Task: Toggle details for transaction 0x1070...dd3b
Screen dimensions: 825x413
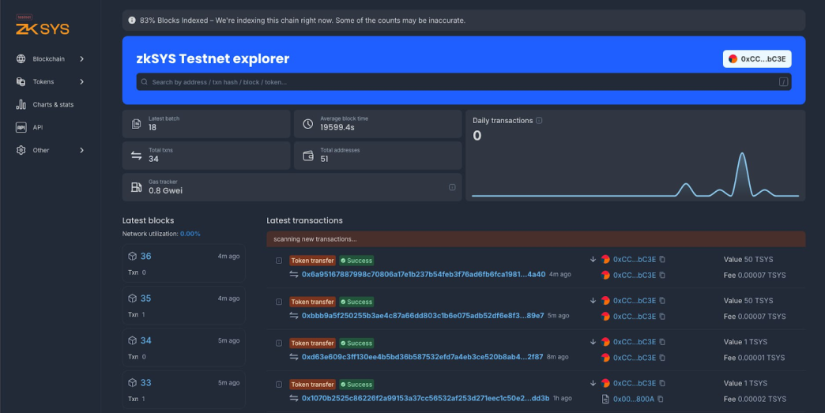Action: (278, 385)
